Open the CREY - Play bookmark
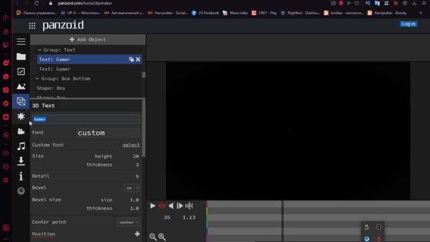The width and height of the screenshot is (430, 242). pos(264,13)
